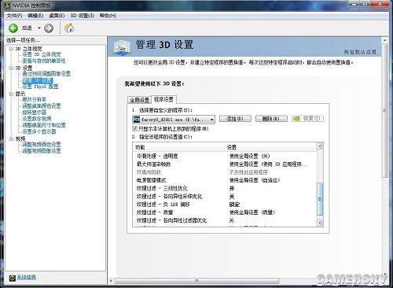Select 调整视频图像设置 in the tree
The height and width of the screenshot is (288, 393).
click(x=42, y=151)
